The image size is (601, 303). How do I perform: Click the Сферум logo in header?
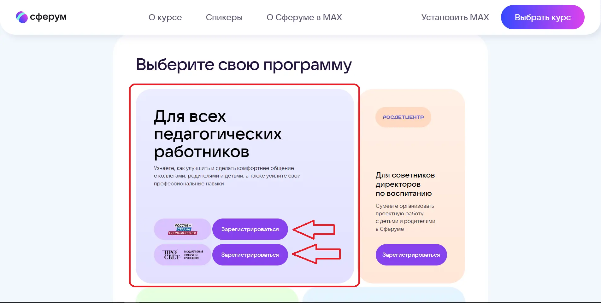pyautogui.click(x=41, y=17)
